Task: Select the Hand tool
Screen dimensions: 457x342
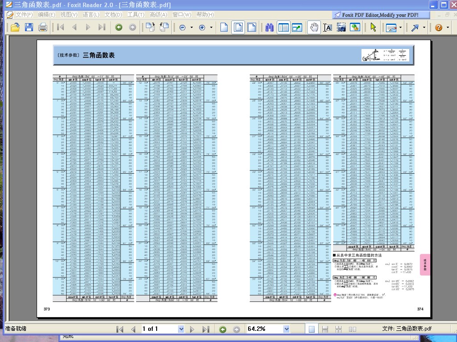Action: coord(314,28)
